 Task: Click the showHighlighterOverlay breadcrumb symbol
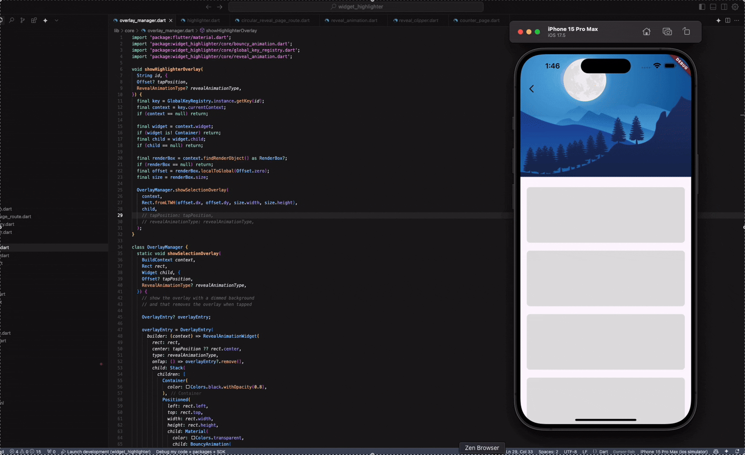[231, 31]
